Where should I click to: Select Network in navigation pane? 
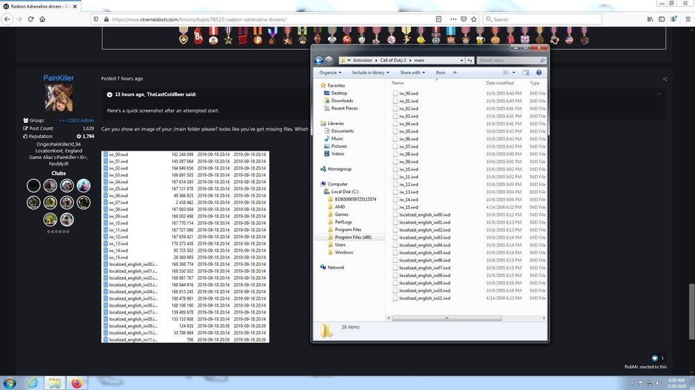tap(336, 267)
